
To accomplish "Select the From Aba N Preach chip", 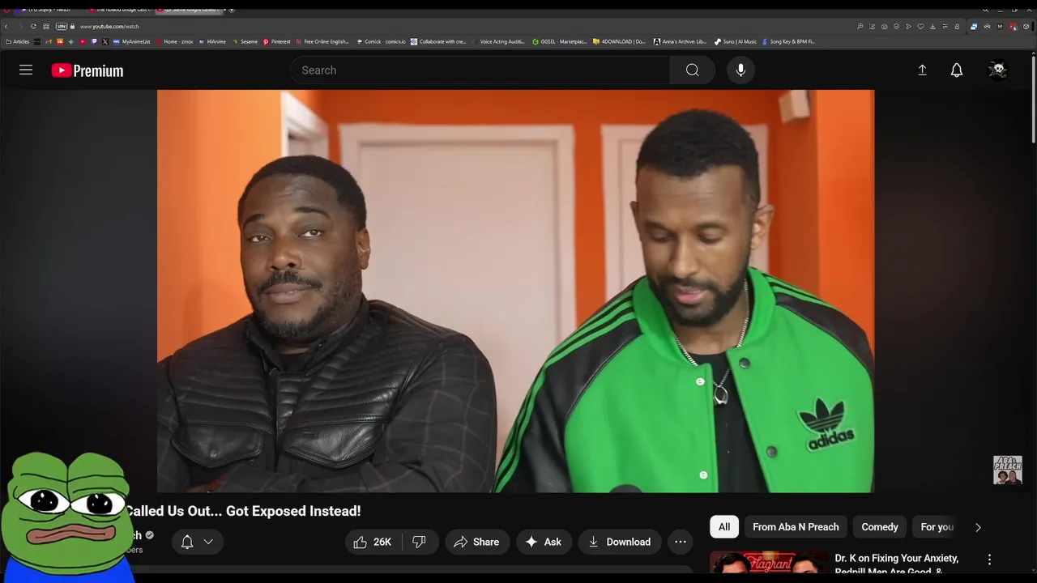I will pos(796,527).
